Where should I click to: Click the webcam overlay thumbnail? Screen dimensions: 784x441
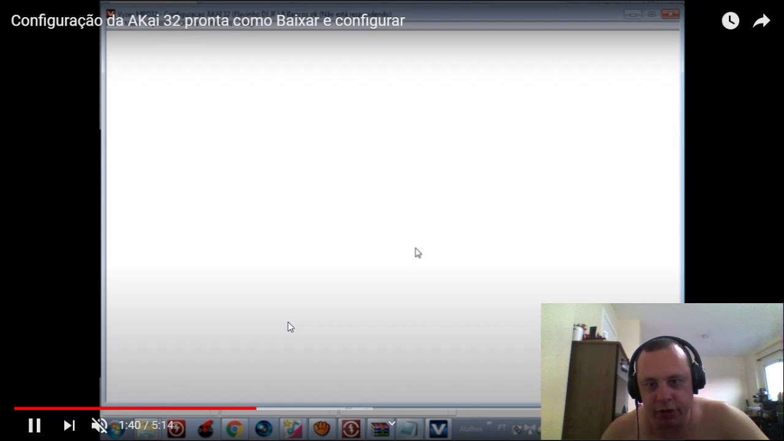pyautogui.click(x=662, y=372)
